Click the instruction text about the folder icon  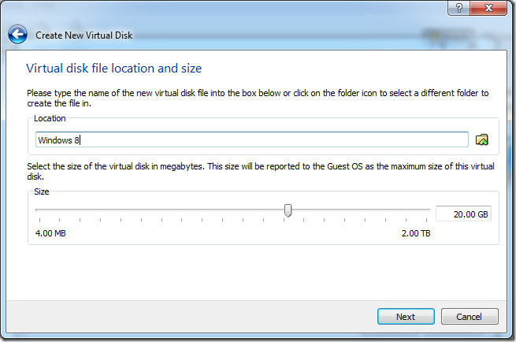click(x=258, y=98)
